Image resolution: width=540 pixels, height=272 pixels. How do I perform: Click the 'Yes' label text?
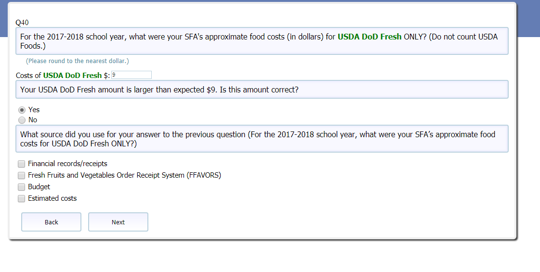[x=34, y=110]
